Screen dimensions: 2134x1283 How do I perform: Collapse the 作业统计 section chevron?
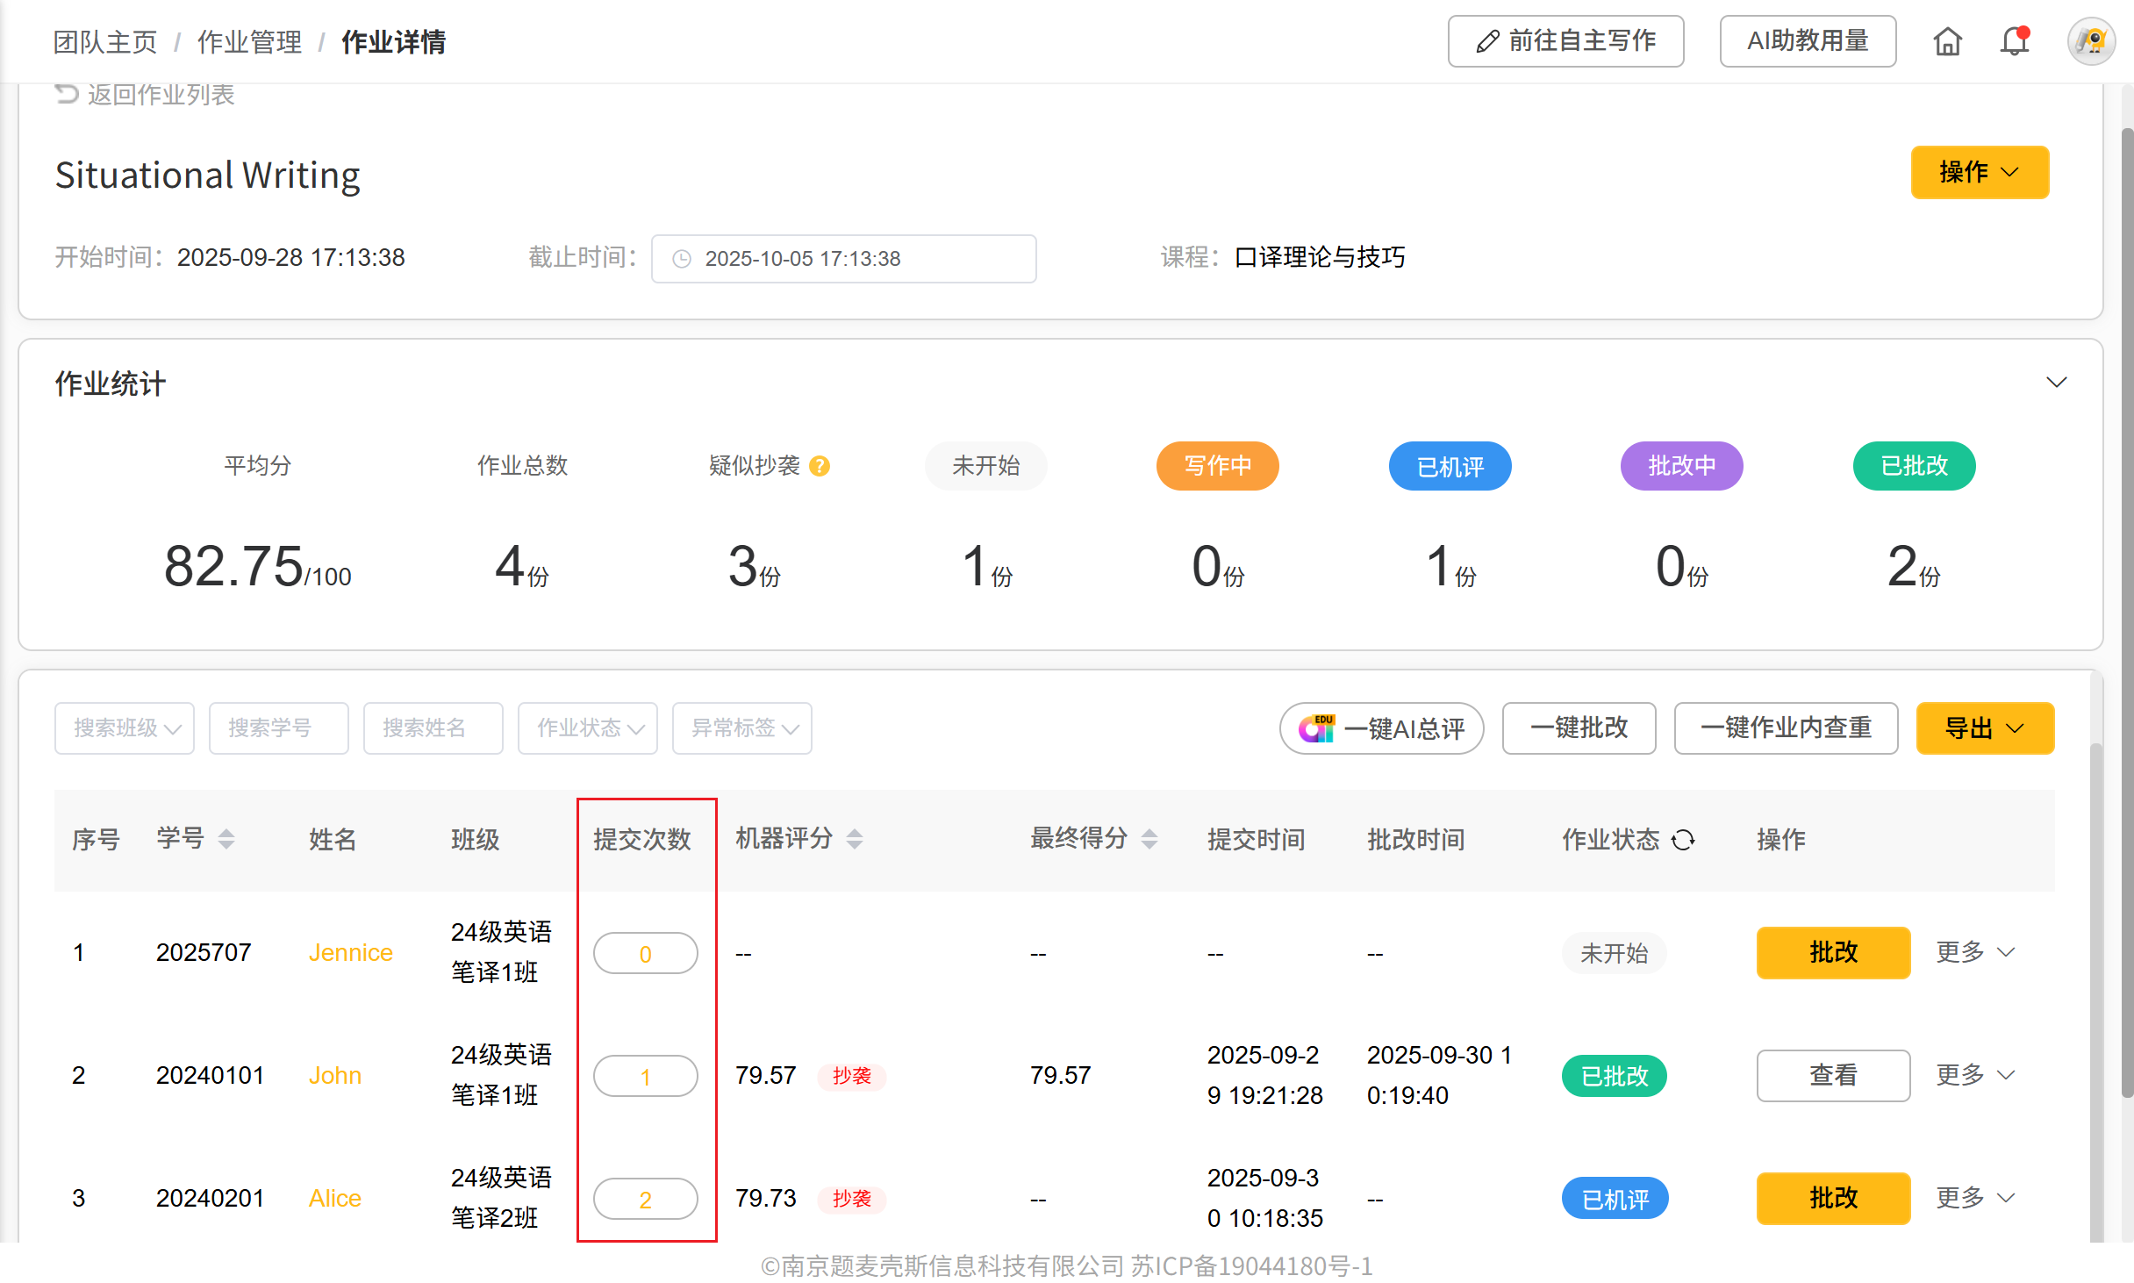click(x=2056, y=383)
